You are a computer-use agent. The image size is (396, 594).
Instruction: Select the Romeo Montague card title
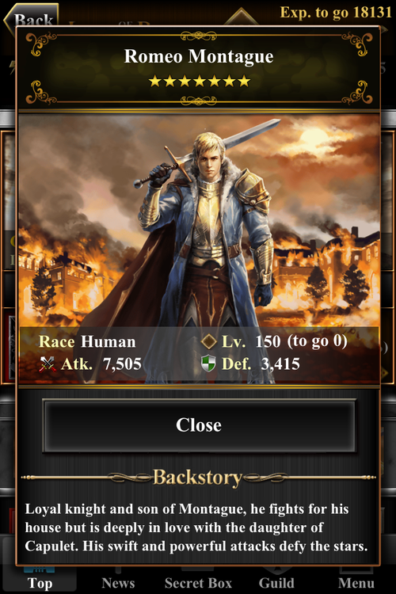(x=199, y=56)
